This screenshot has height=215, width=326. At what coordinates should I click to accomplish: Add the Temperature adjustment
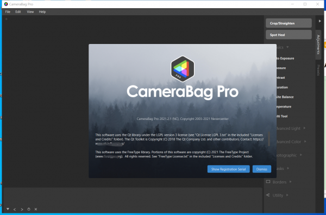(284, 106)
